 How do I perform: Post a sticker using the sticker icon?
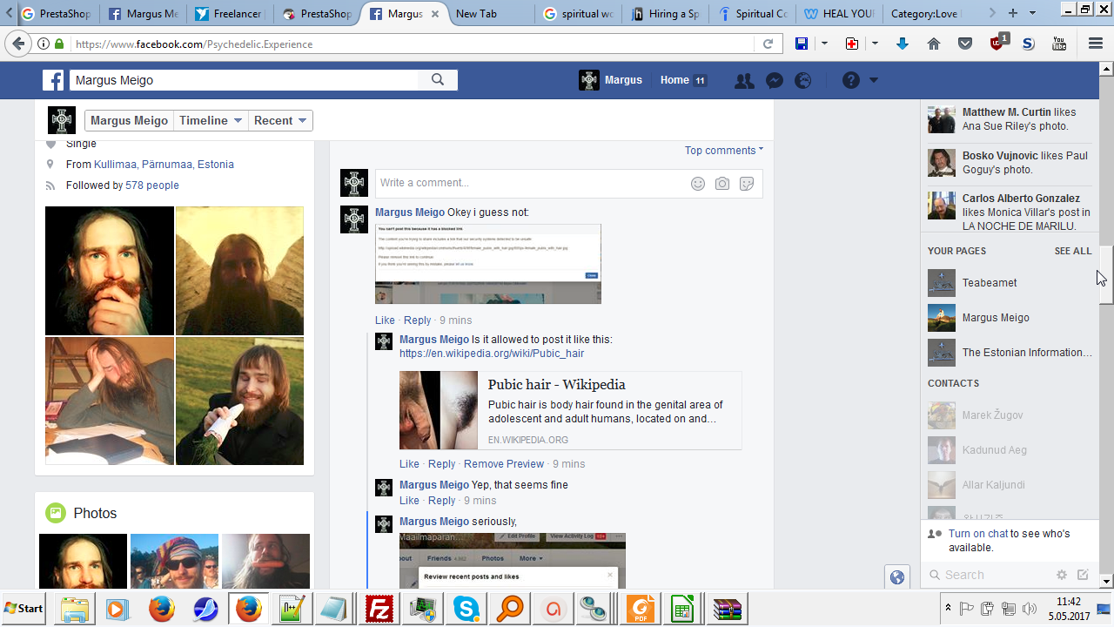click(747, 183)
